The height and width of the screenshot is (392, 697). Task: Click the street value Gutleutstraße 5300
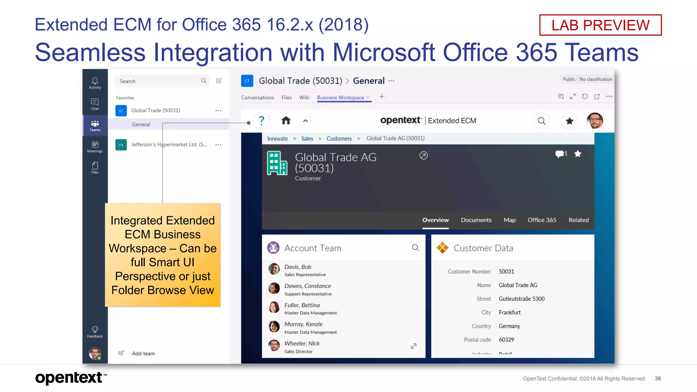pos(521,298)
